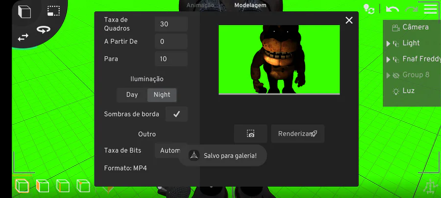The image size is (441, 198).
Task: Tap the swap arrows icon
Action: pos(23,37)
